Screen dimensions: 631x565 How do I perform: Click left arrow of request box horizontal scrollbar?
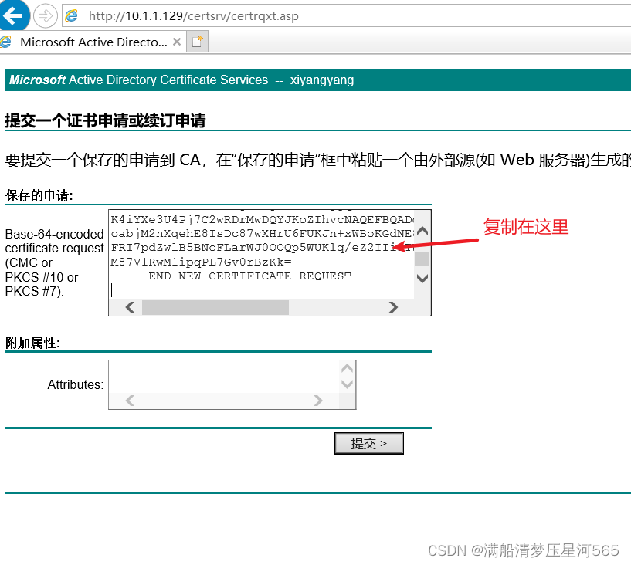click(130, 307)
